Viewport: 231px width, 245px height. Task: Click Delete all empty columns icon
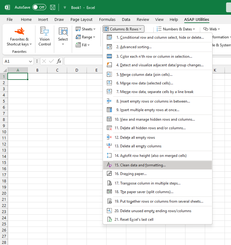point(109,146)
